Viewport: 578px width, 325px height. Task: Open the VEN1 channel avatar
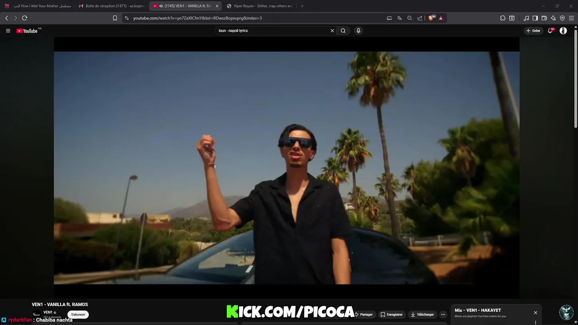[x=37, y=314]
